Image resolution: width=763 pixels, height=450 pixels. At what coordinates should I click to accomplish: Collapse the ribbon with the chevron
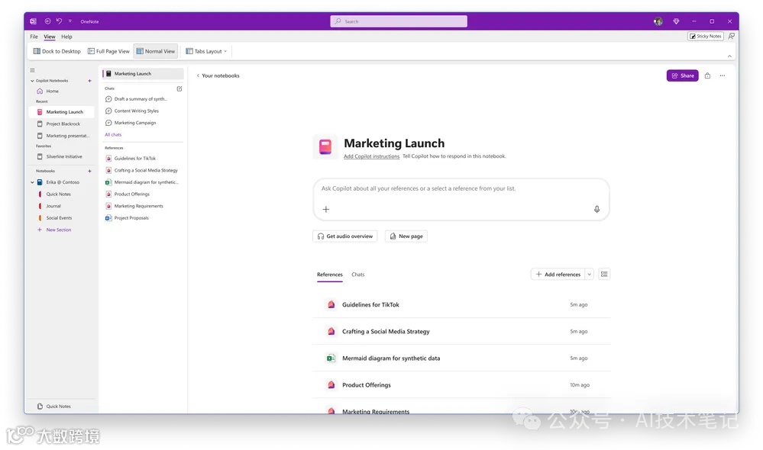[729, 56]
